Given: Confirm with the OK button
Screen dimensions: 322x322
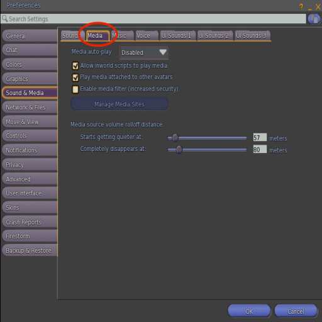Looking at the screenshot, I should pos(249,311).
